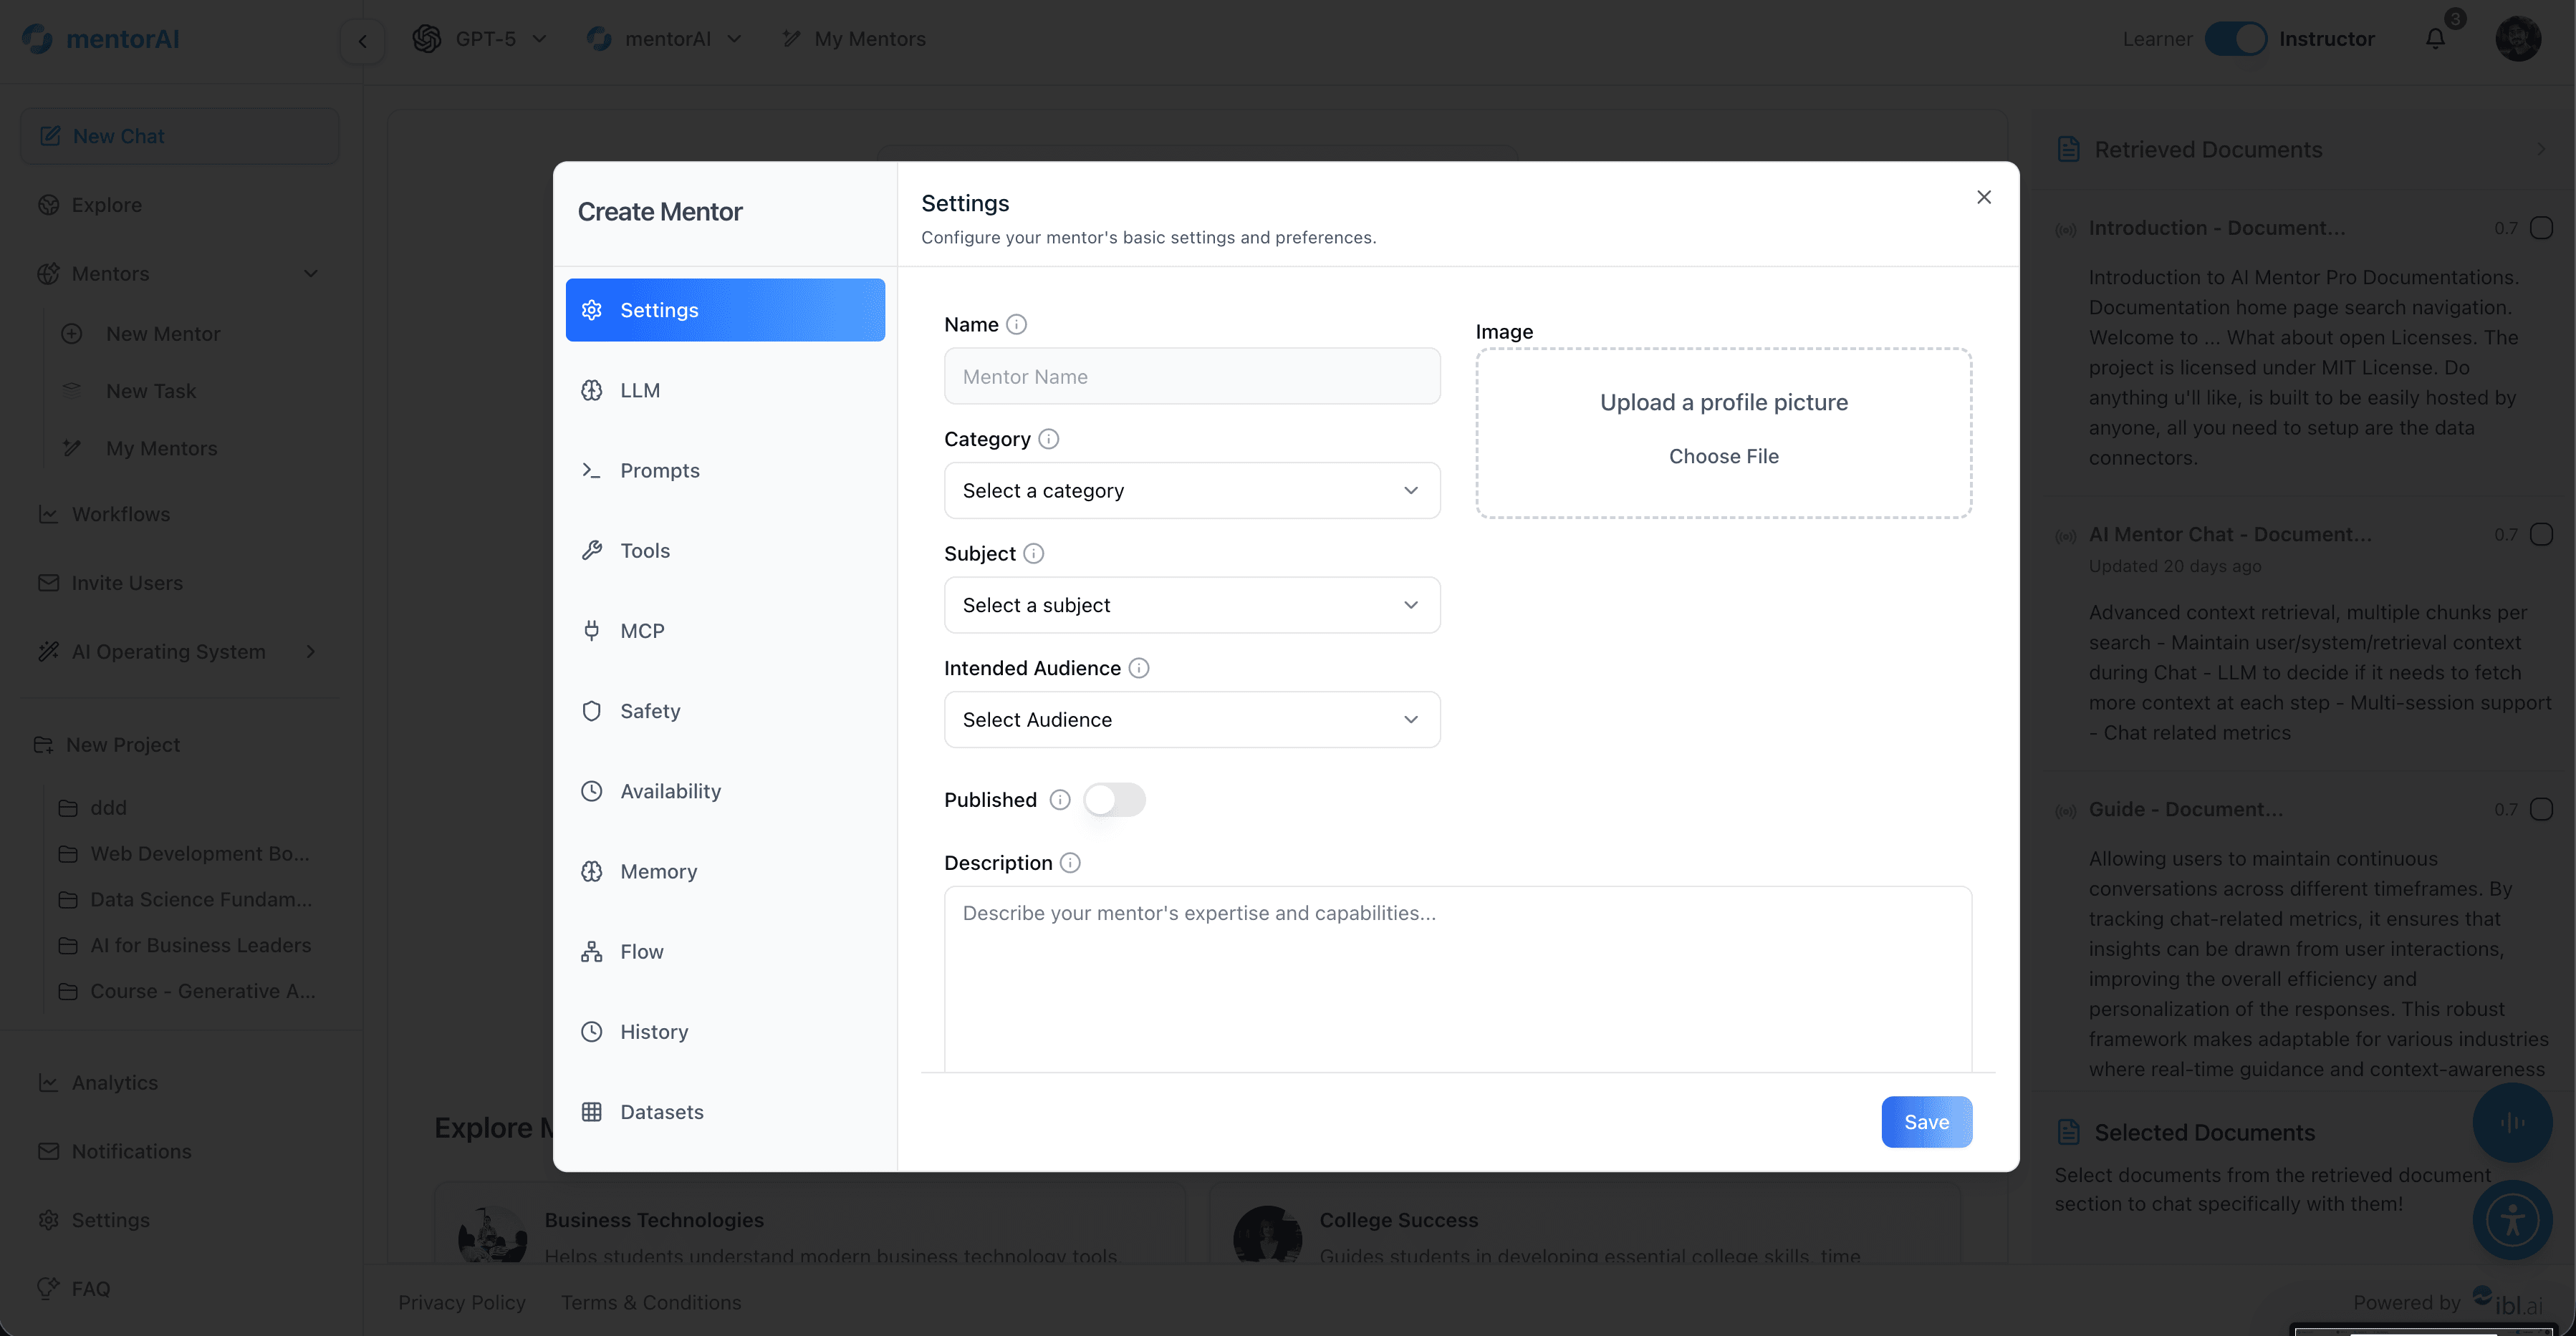The image size is (2576, 1336).
Task: Click the Mentor Name input field
Action: click(1191, 376)
